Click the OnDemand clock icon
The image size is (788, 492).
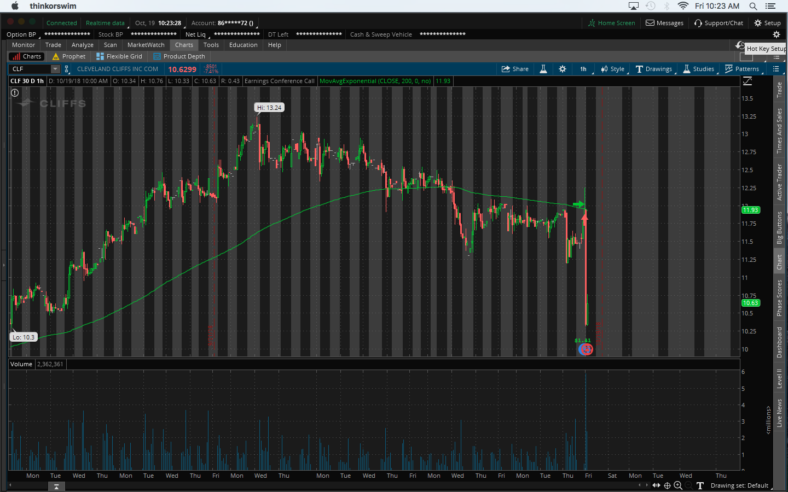pos(740,45)
